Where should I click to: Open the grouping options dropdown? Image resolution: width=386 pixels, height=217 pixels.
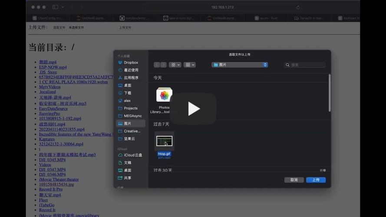(x=190, y=65)
